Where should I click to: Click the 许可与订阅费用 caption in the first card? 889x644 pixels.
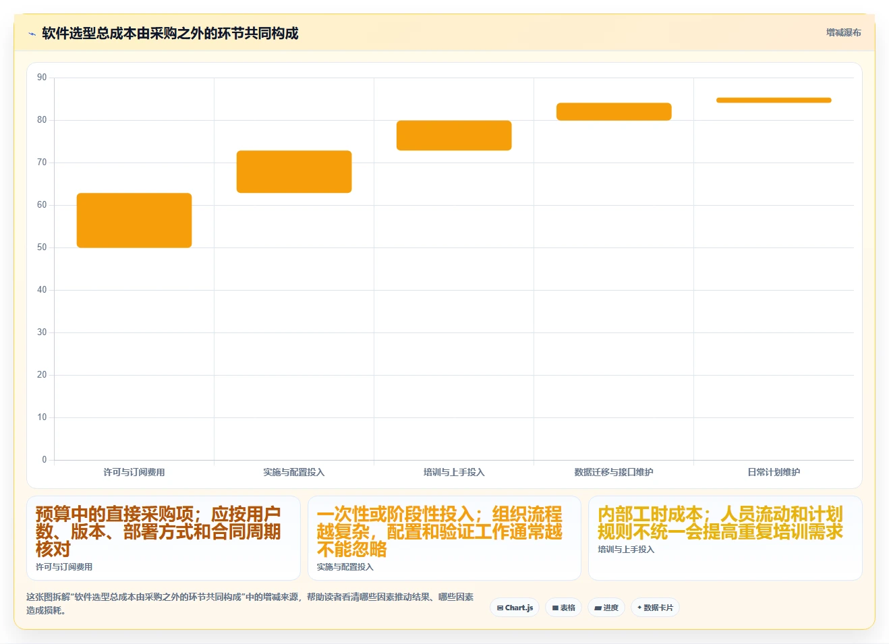[64, 567]
